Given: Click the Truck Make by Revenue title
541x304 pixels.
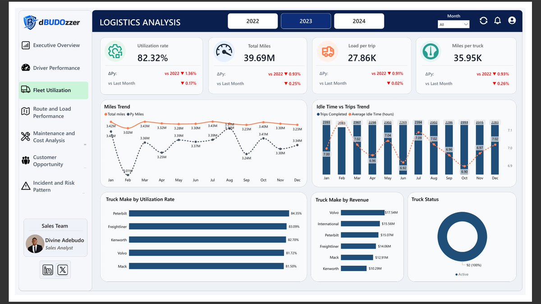Looking at the screenshot, I should click(x=342, y=200).
